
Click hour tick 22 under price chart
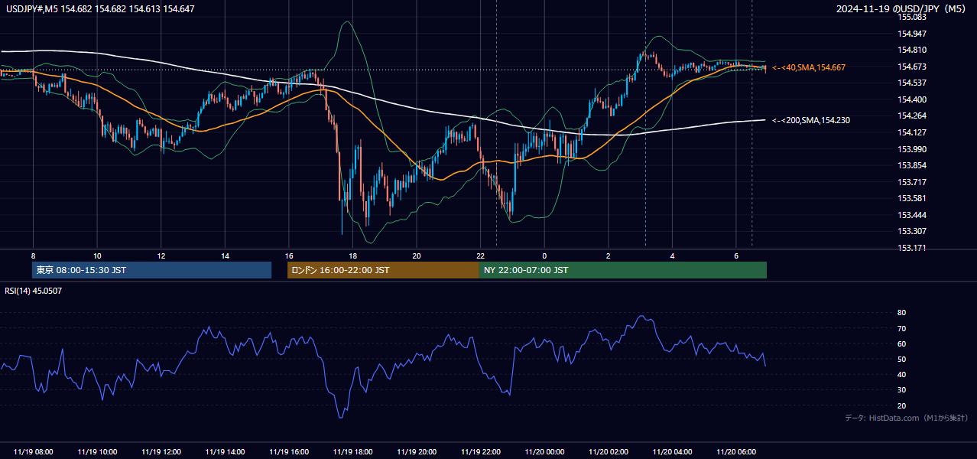click(481, 256)
